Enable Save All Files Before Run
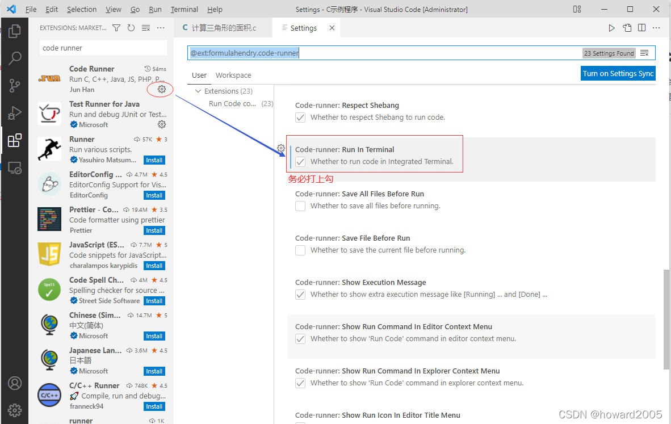 point(300,206)
